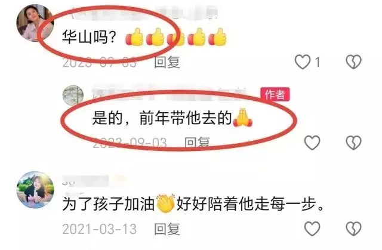Dislike the 为了孩子加油 comment

coord(354,229)
